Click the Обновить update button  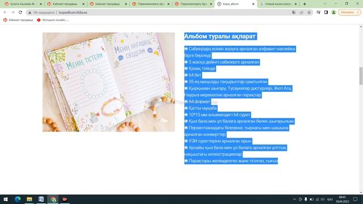coord(347,12)
